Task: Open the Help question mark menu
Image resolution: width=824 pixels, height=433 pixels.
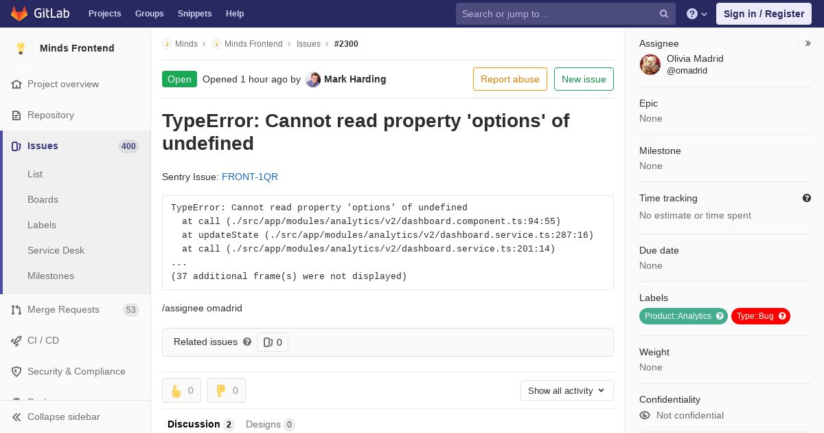Action: [697, 14]
